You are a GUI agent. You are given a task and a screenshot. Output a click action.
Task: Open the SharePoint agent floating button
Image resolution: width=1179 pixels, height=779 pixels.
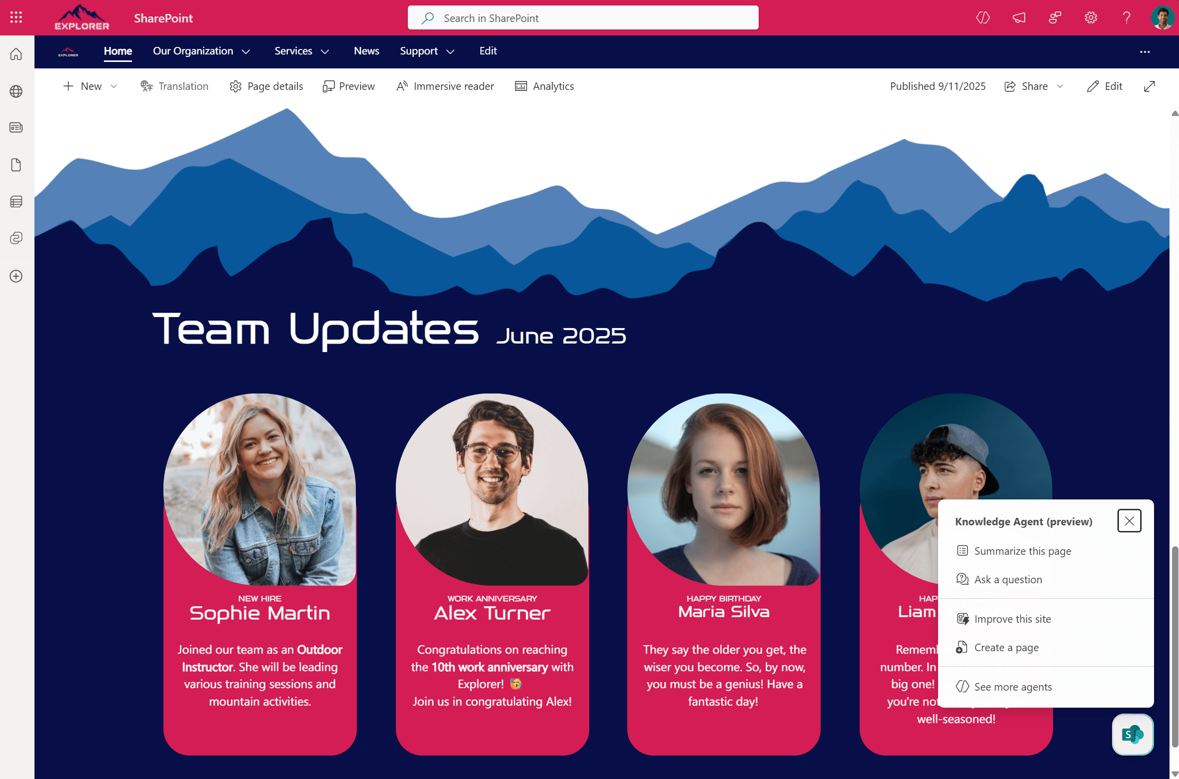click(x=1132, y=734)
